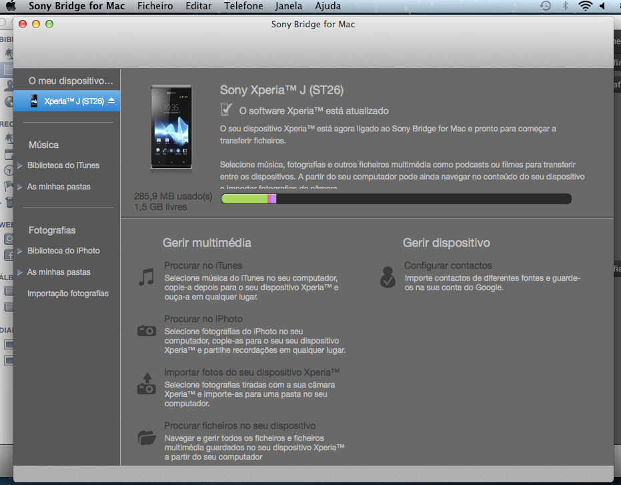Open Importar fotos do seu dispositivo Xperia
Image resolution: width=621 pixels, height=485 pixels.
click(x=252, y=372)
